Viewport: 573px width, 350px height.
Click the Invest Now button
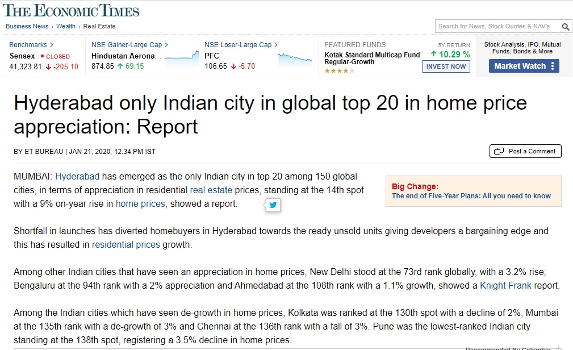[x=446, y=66]
